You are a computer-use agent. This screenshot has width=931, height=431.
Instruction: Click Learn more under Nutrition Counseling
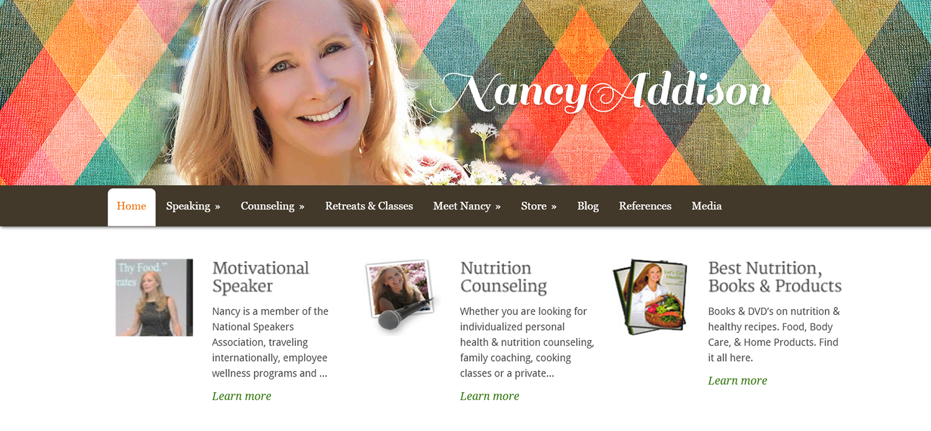(489, 396)
